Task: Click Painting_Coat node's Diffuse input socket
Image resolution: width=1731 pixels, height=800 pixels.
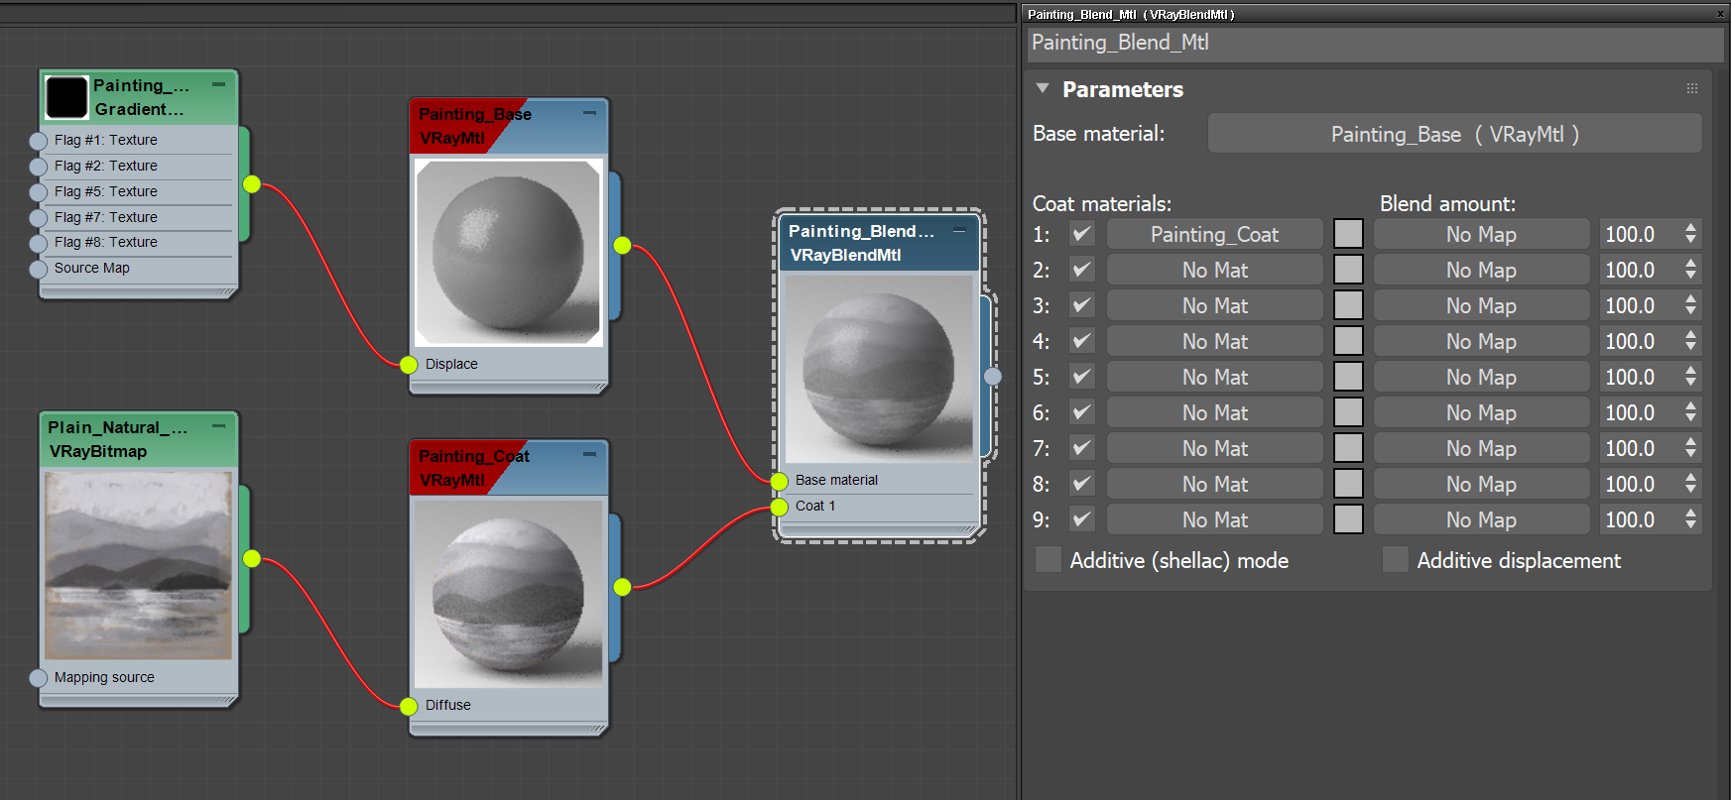Action: coord(409,706)
